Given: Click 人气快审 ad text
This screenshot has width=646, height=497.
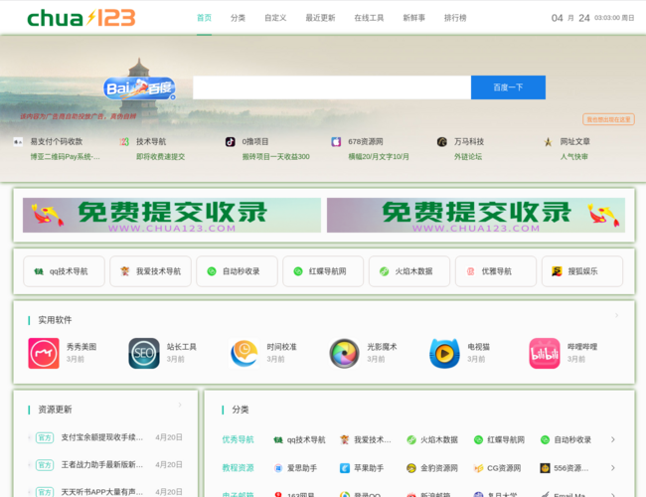Looking at the screenshot, I should [573, 157].
